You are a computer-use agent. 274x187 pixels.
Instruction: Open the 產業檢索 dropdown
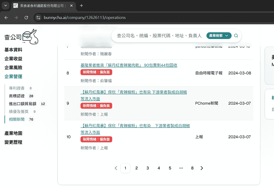pos(219,36)
